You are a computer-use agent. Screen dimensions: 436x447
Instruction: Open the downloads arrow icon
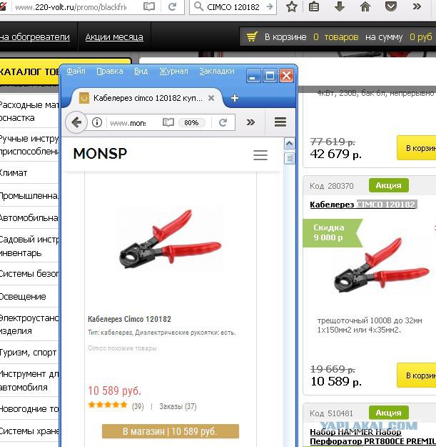339,6
